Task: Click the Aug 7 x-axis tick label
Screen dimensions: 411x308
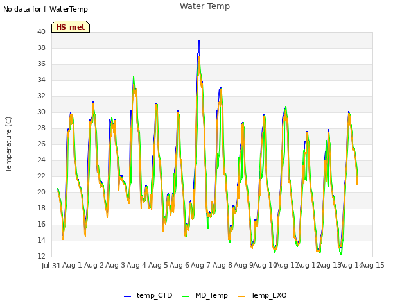Action: (x=201, y=265)
